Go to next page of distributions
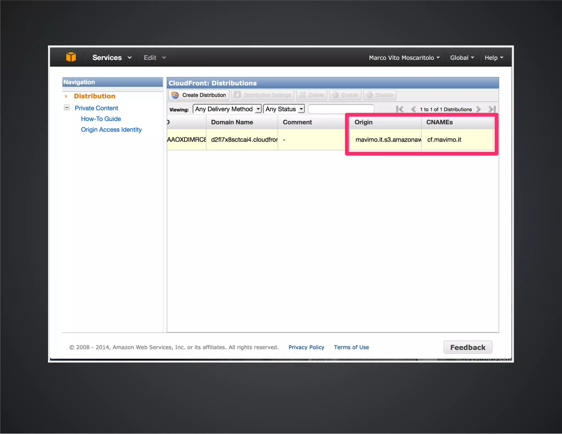This screenshot has height=434, width=562. (x=479, y=109)
